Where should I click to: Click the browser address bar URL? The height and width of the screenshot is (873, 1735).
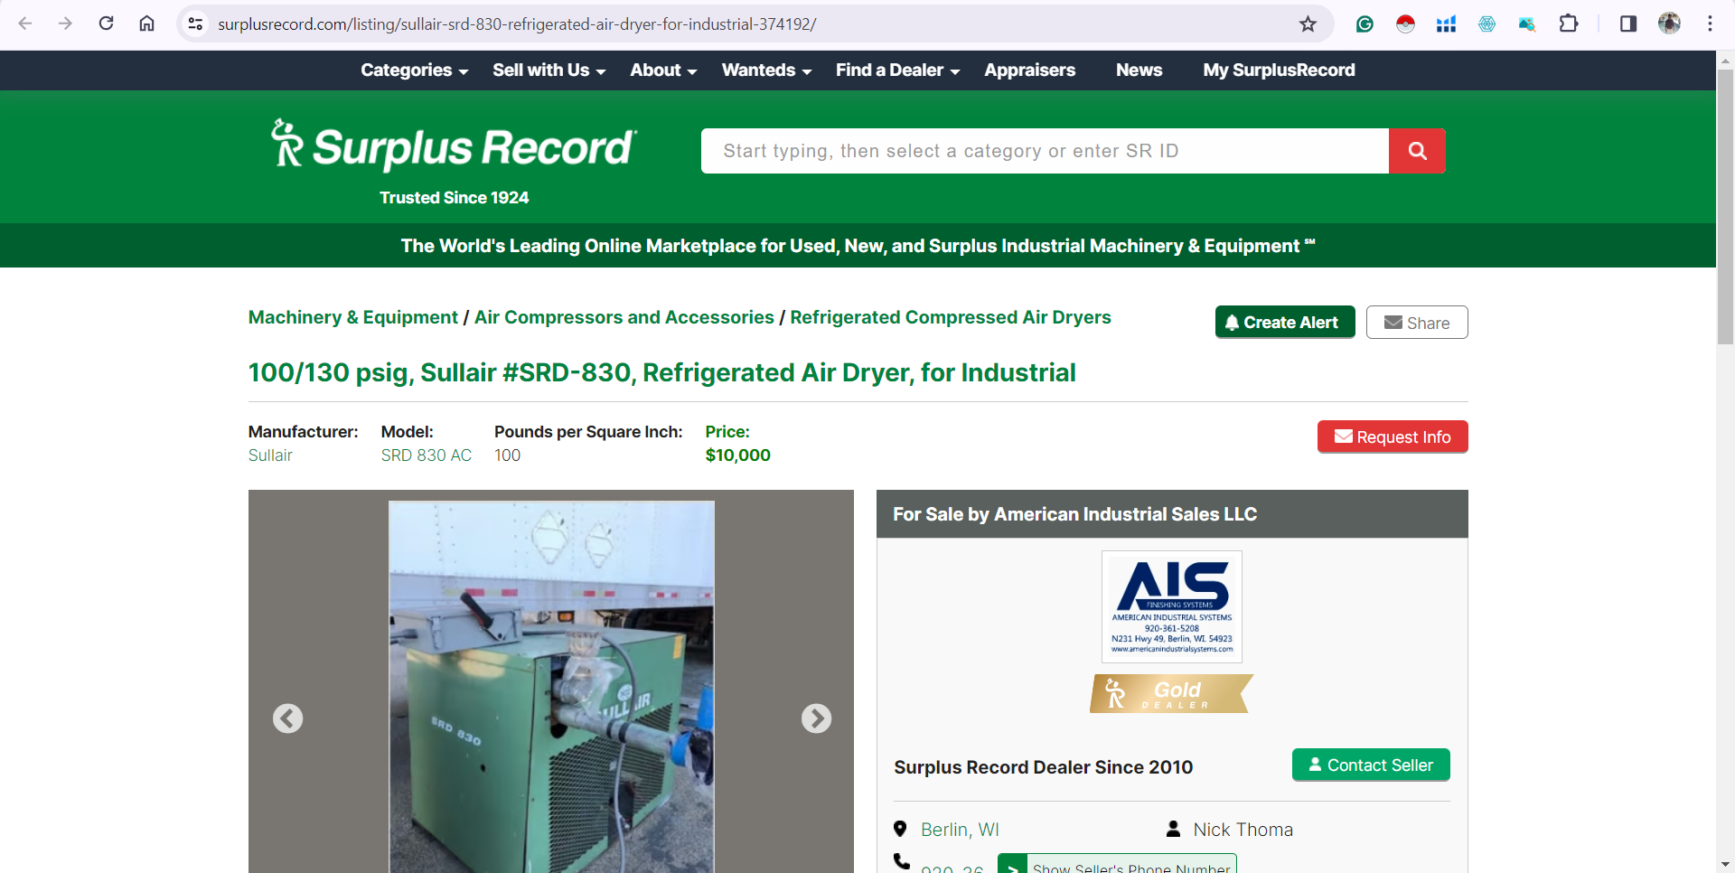[x=517, y=24]
